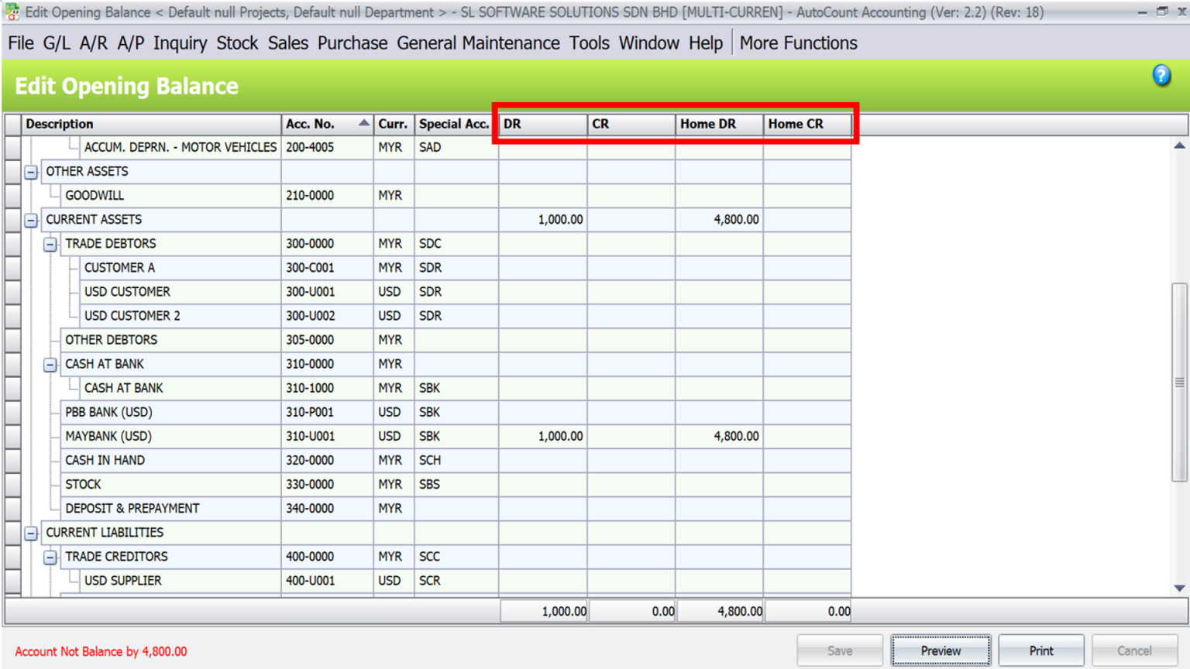1190x669 pixels.
Task: Open the Stock menu
Action: pyautogui.click(x=237, y=43)
